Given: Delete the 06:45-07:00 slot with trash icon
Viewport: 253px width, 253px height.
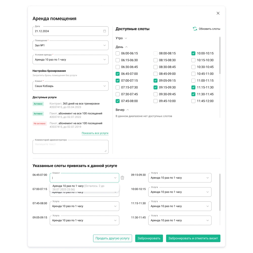Looking at the screenshot, I should click(122, 178).
